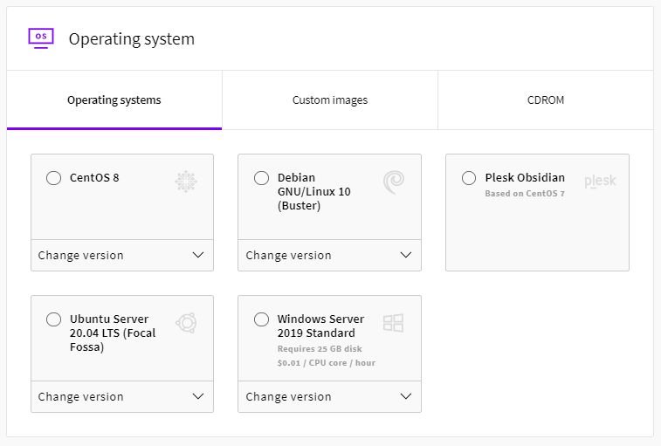Expand Change version under Ubuntu Server
The width and height of the screenshot is (661, 446).
point(121,397)
